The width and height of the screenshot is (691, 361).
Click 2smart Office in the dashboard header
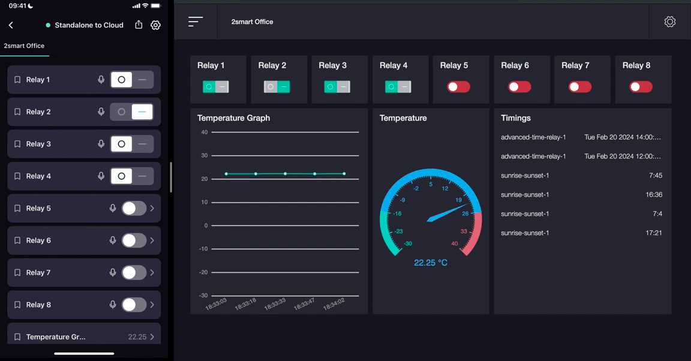252,21
